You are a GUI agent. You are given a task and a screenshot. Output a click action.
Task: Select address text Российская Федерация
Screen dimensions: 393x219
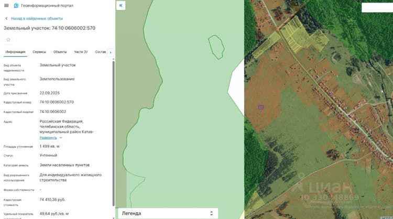[x=61, y=121]
